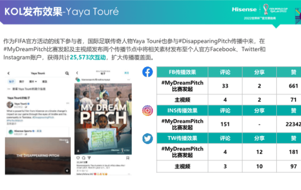Tap the back arrow in the Facebook screenshot

[8, 73]
